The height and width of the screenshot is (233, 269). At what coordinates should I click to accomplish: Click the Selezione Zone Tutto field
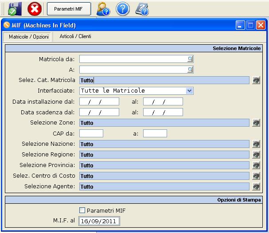pos(164,123)
